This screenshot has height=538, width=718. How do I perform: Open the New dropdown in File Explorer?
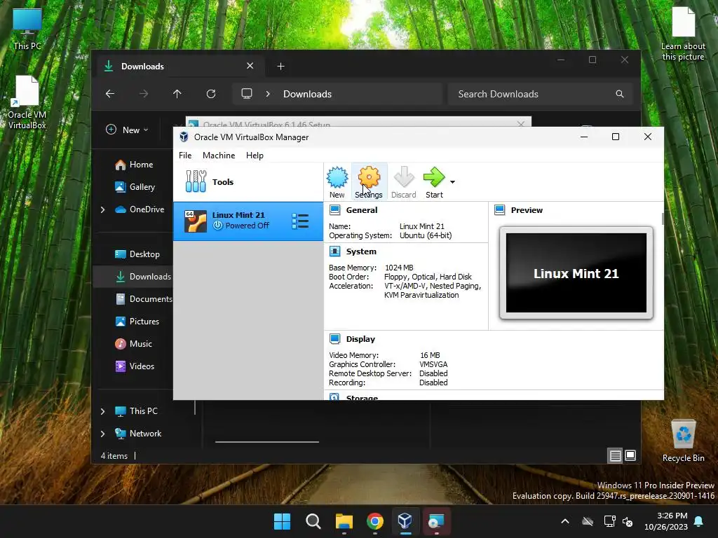point(128,130)
